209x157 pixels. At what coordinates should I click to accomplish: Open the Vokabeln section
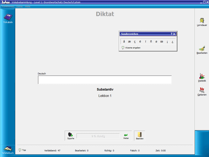pos(8,18)
